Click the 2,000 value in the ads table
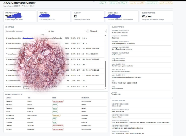The height and width of the screenshot is (136, 186). pyautogui.click(x=67, y=38)
